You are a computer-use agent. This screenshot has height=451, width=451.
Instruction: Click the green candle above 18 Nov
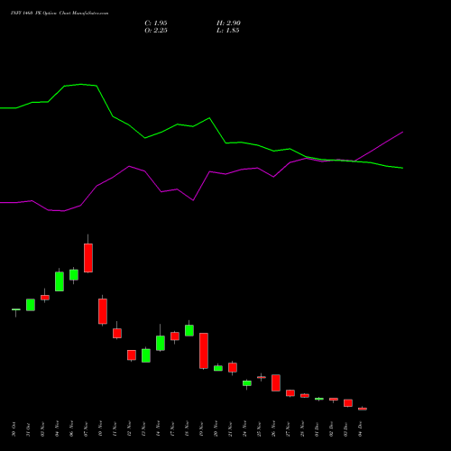tap(189, 330)
